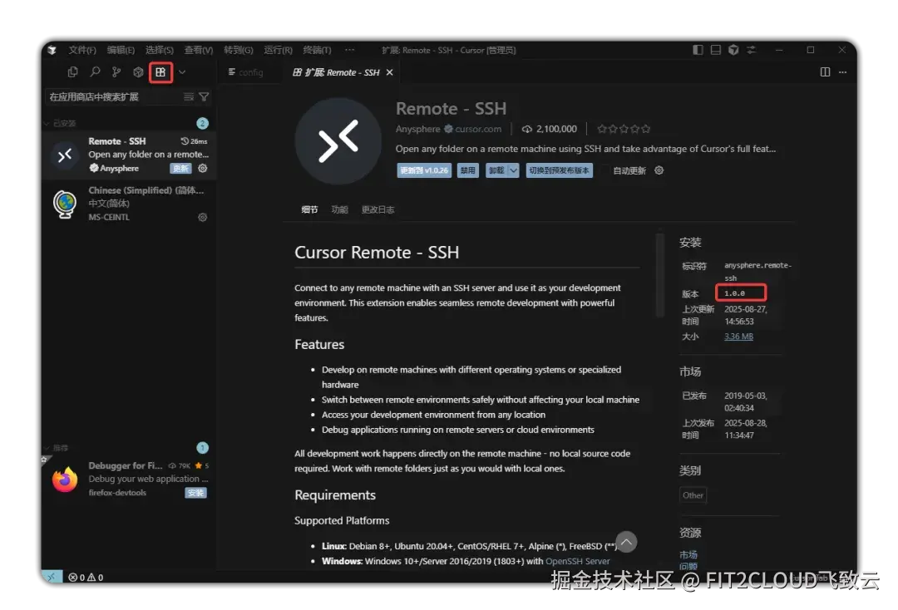Click the 1.0.0 version value
The width and height of the screenshot is (898, 610).
pos(735,293)
